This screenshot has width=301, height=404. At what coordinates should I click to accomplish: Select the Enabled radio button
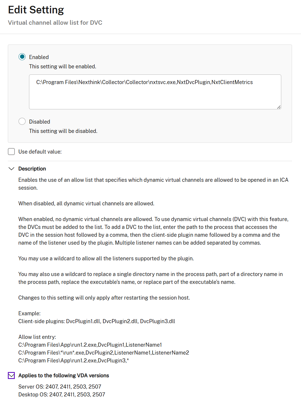tap(22, 57)
